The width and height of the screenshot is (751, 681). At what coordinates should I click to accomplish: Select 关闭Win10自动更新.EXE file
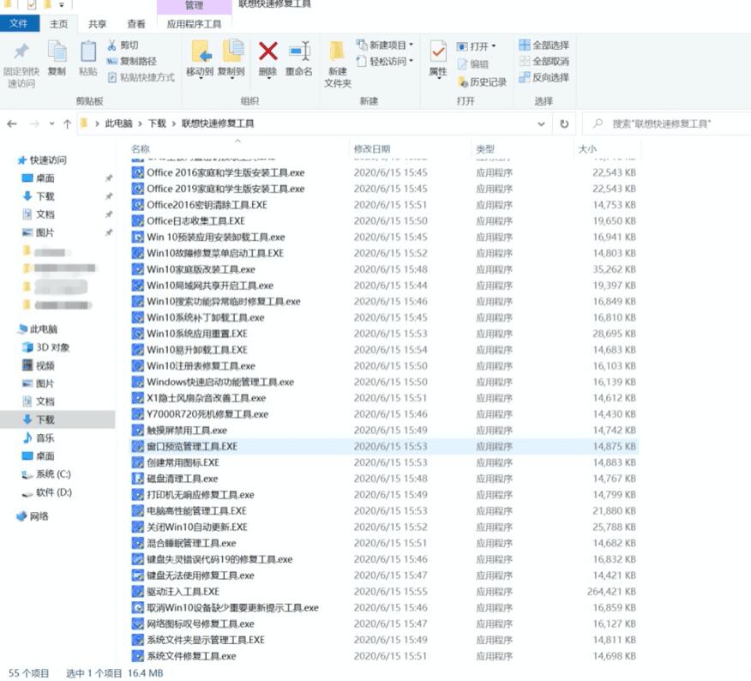[x=197, y=527]
